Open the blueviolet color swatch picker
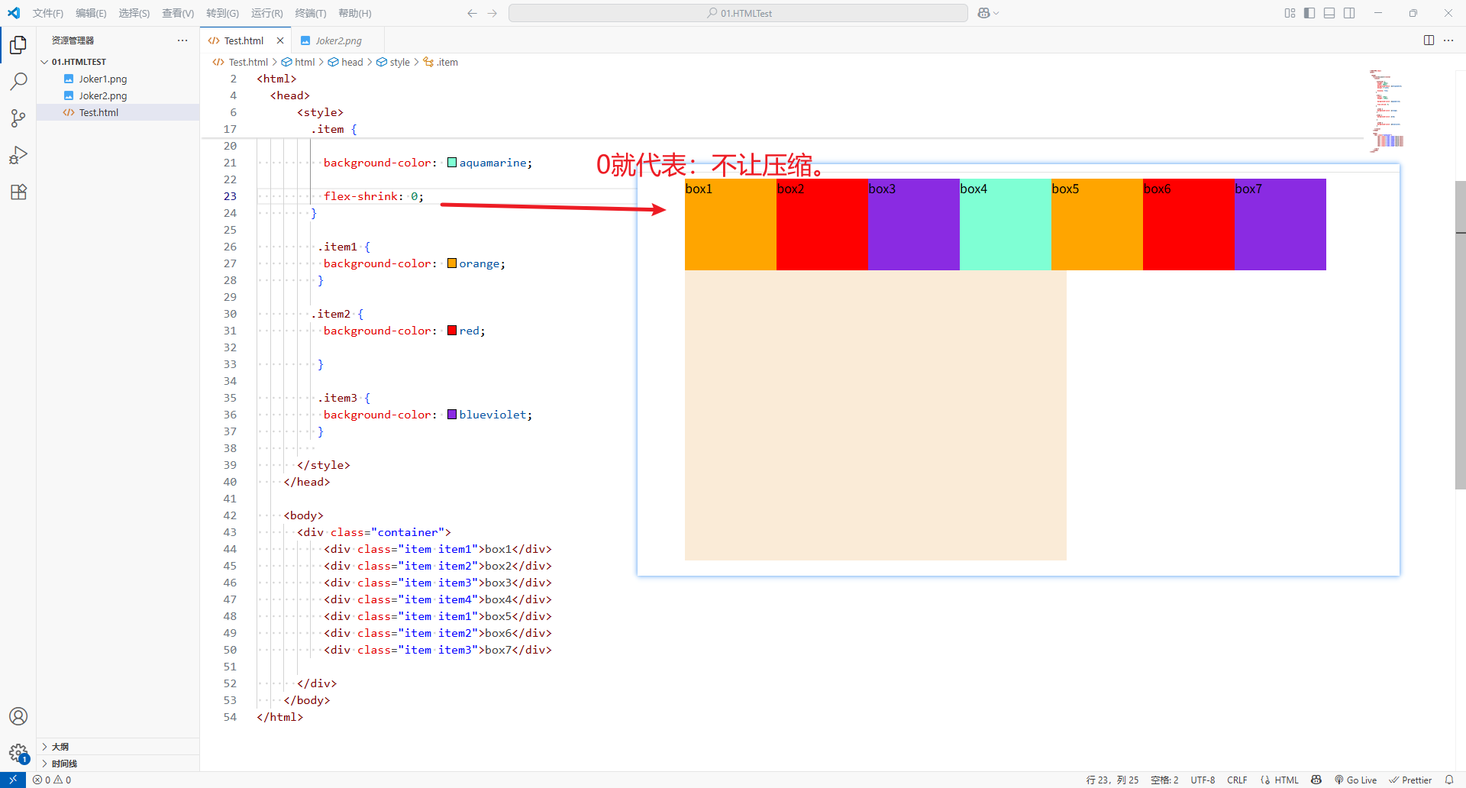The width and height of the screenshot is (1466, 788). [x=452, y=415]
